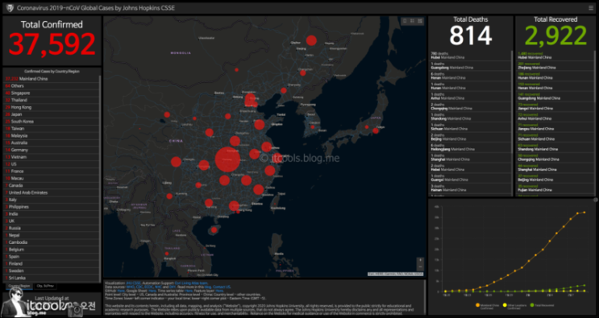Select Finland in the country list
The width and height of the screenshot is (599, 318).
[x=52, y=264]
